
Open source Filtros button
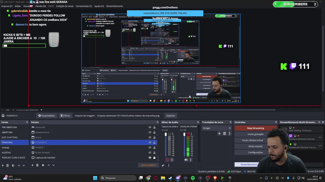point(65,116)
